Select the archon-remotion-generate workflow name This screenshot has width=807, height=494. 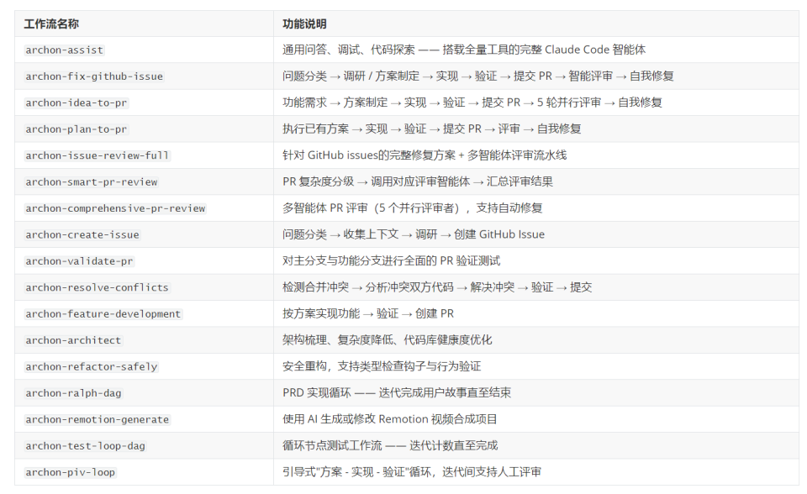click(98, 419)
